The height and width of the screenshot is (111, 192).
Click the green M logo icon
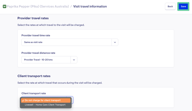point(4,6)
